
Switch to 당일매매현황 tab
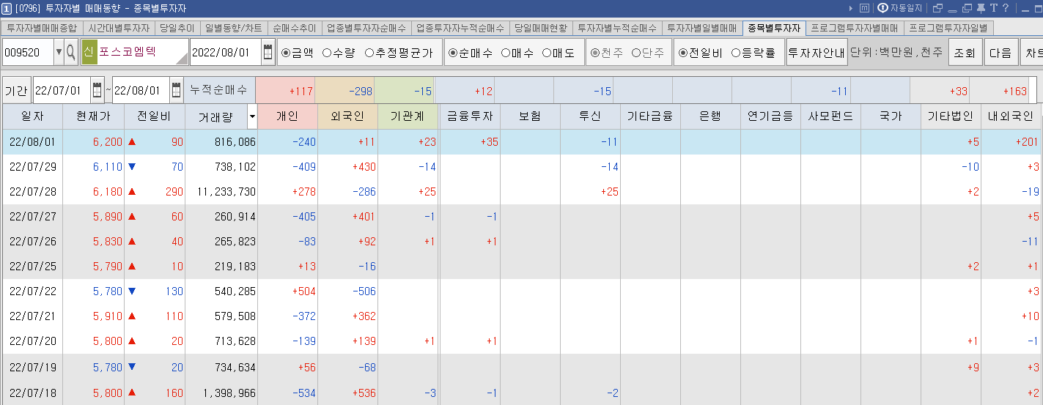tap(541, 29)
